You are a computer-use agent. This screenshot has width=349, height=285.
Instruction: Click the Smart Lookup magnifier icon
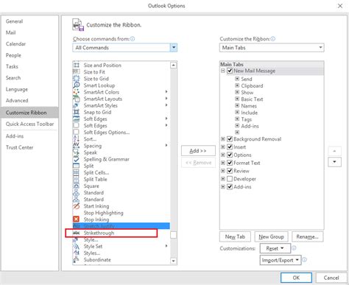(77, 85)
